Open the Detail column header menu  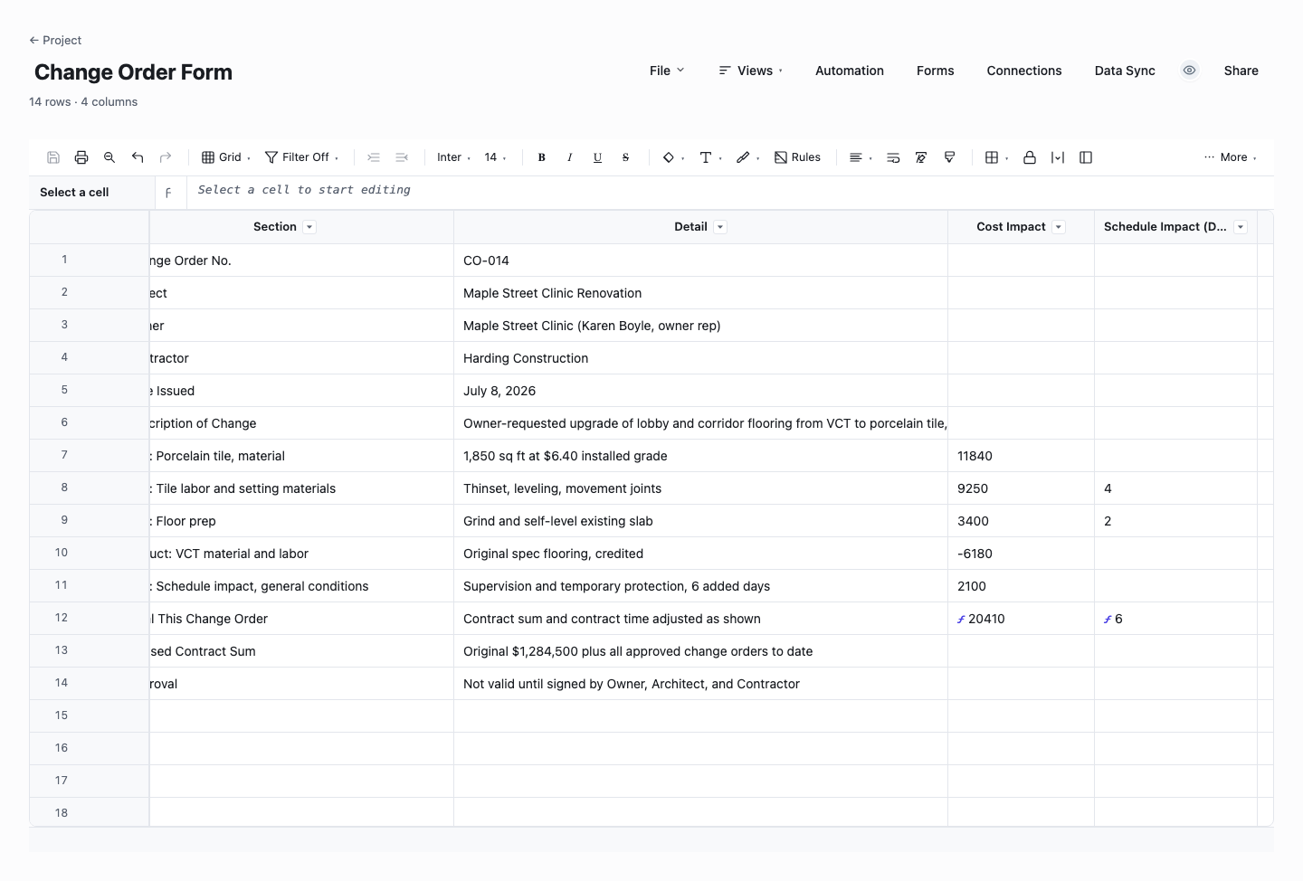click(720, 227)
